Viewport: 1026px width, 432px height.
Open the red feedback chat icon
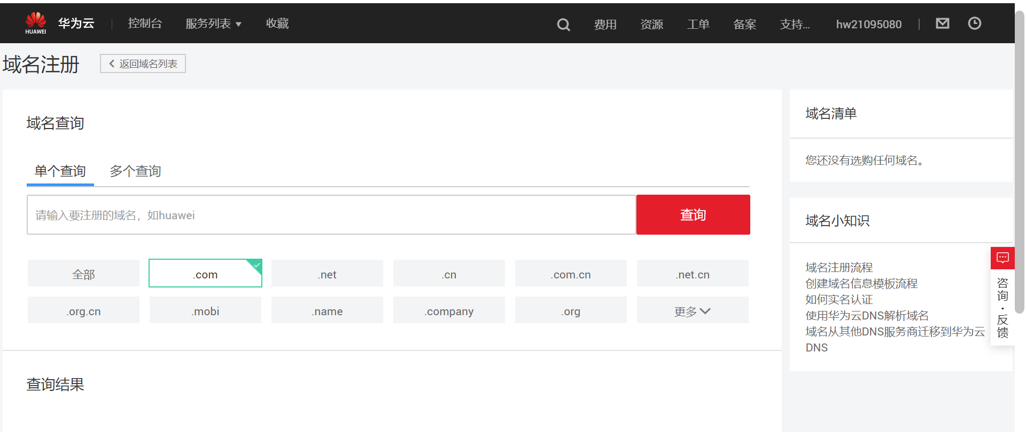(x=1002, y=259)
